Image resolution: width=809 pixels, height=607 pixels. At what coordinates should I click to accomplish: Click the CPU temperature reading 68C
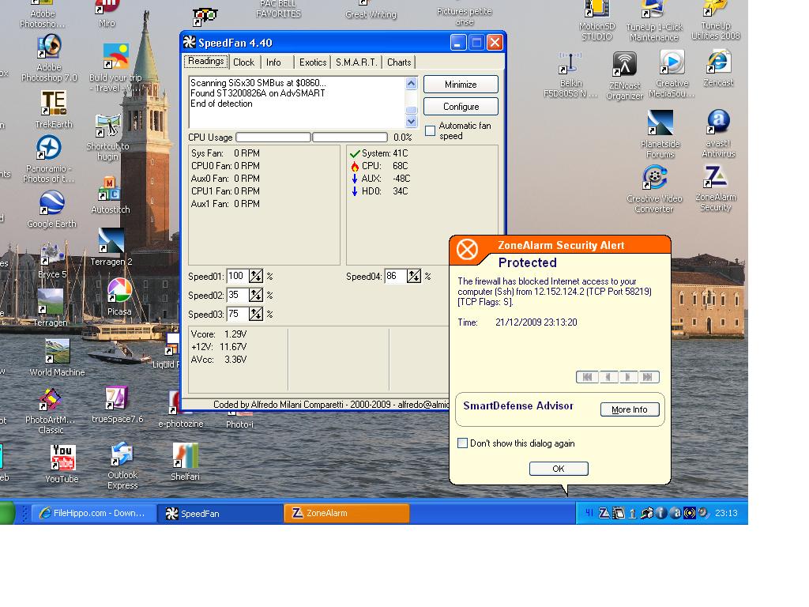coord(401,166)
